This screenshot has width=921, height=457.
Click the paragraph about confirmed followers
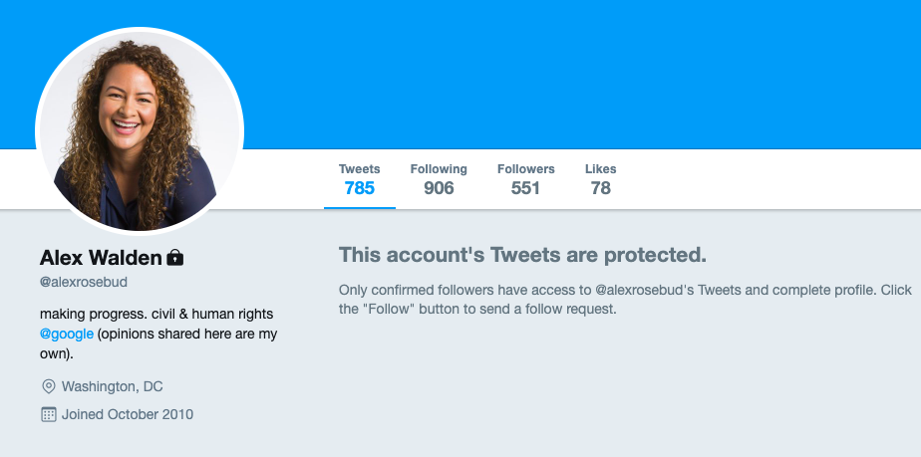pyautogui.click(x=625, y=300)
